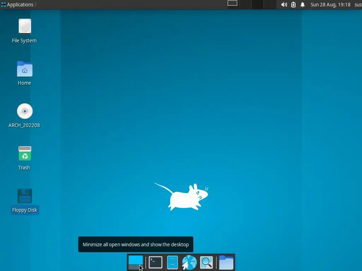Click the clock showing Sun 28 Aug, 19:18
The width and height of the screenshot is (362, 271).
[331, 5]
